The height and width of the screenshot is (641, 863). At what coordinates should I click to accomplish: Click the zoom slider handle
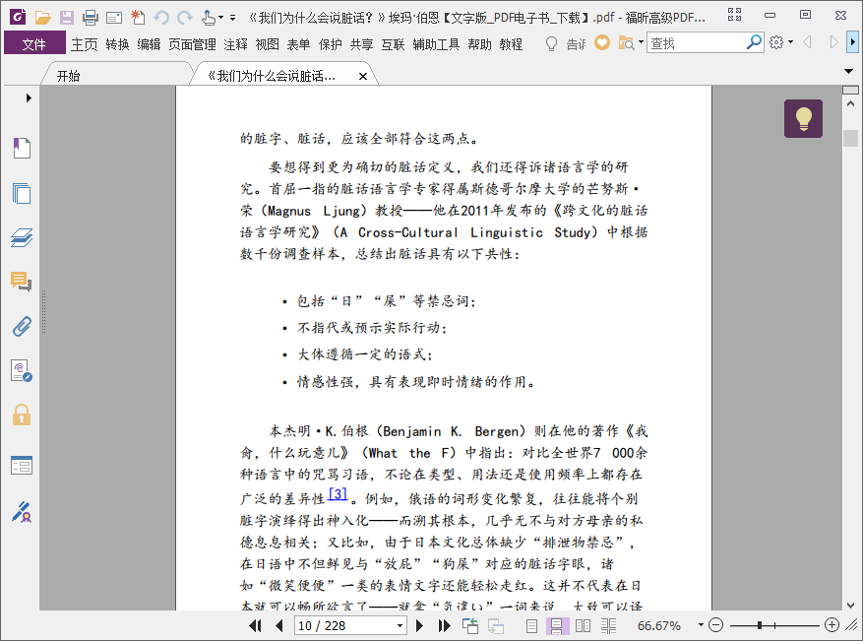pos(760,625)
